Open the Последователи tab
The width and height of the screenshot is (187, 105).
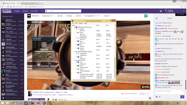92,16
